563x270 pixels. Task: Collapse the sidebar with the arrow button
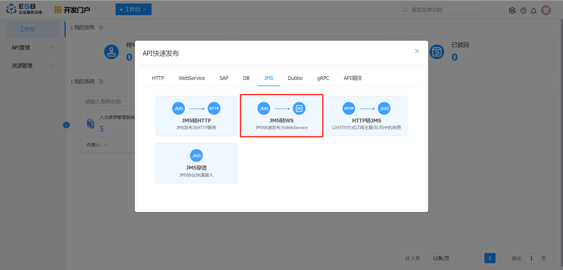click(67, 125)
